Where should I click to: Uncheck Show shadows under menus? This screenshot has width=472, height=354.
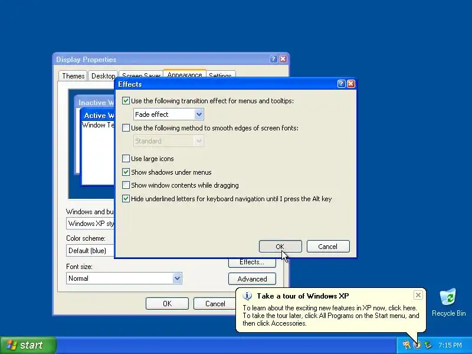point(126,172)
